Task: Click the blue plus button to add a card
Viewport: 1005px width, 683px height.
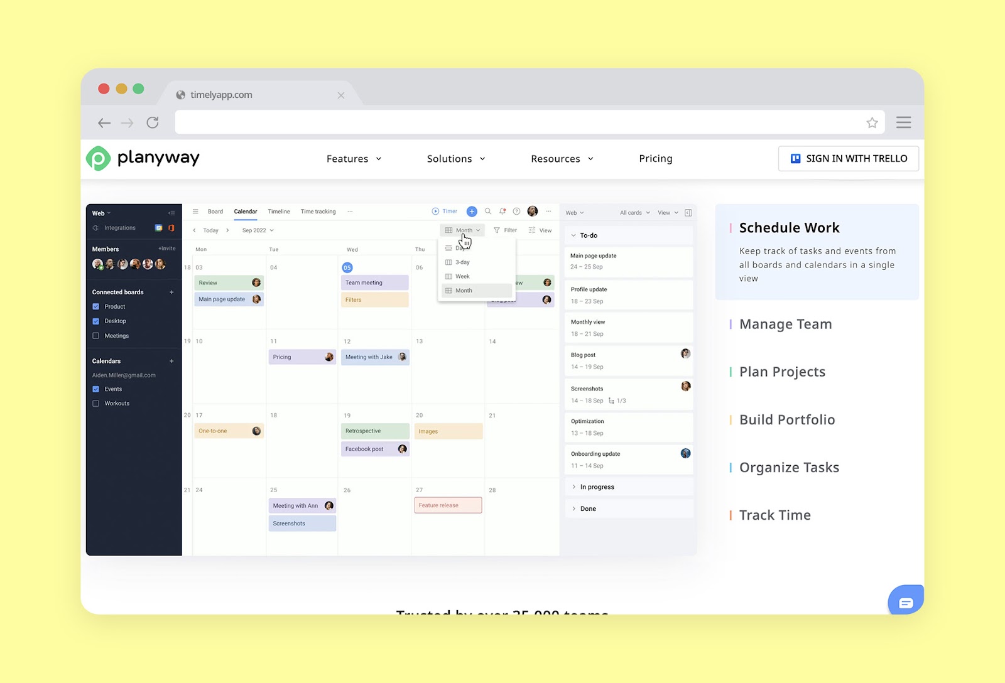Action: (x=472, y=212)
